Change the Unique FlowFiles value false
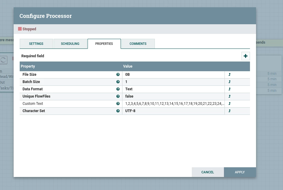Viewport: 283px width, 190px height. point(173,96)
